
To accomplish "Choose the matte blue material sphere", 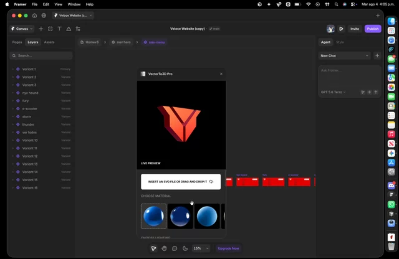I will pos(207,216).
